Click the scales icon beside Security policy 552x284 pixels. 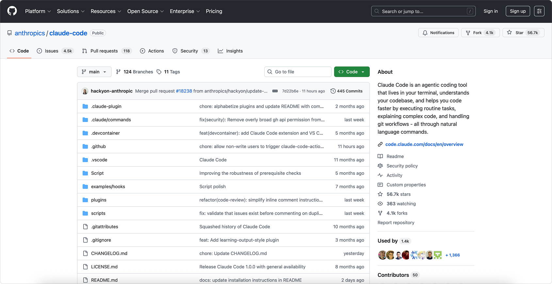380,166
